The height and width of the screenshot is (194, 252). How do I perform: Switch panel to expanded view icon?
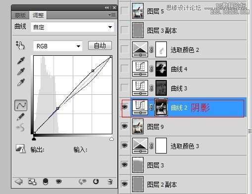pos(32,182)
